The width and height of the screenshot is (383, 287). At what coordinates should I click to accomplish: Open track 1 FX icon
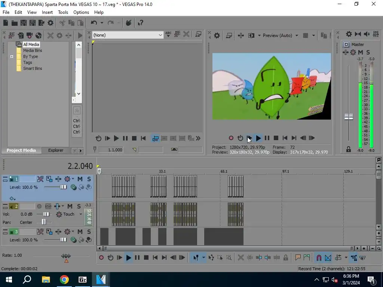pyautogui.click(x=67, y=179)
